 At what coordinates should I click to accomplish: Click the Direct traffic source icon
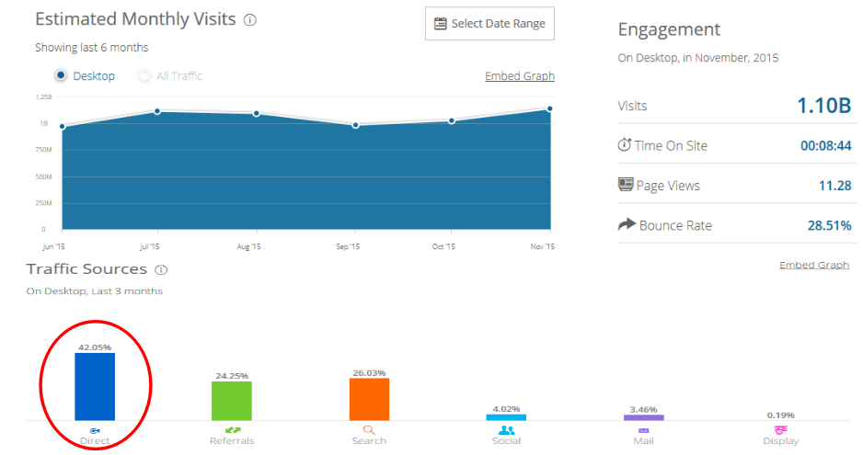pos(95,429)
